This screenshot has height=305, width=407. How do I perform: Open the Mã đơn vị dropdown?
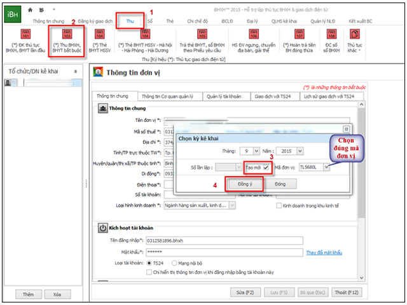[x=326, y=166]
